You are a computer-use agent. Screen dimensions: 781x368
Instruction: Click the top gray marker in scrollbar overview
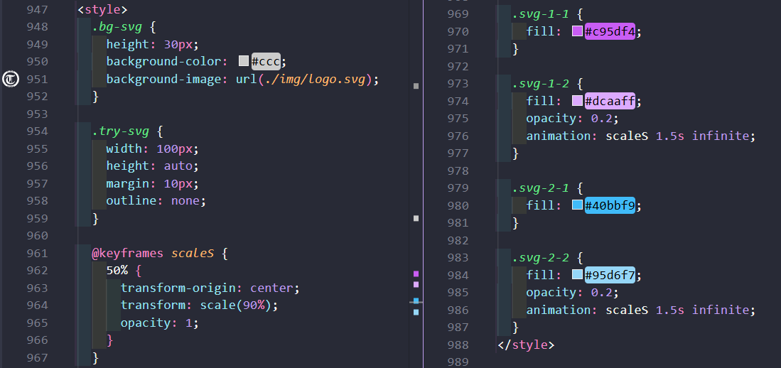click(x=416, y=86)
